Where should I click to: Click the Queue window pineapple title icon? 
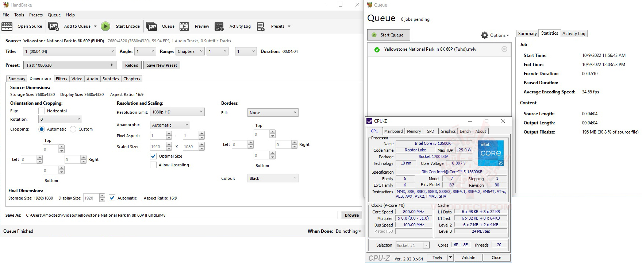[370, 5]
